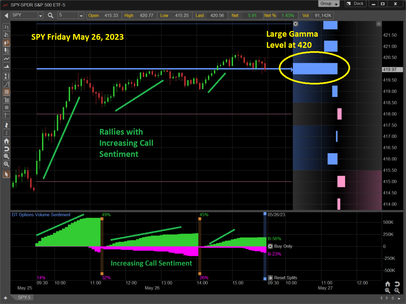The height and width of the screenshot is (304, 406).
Task: Click the B-56% call sentiment label
Action: pyautogui.click(x=274, y=239)
